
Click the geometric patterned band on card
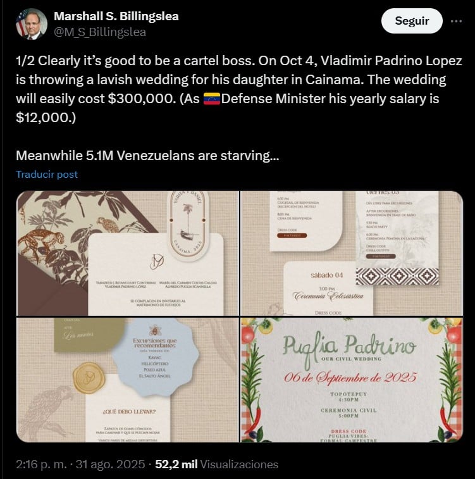pos(397,276)
